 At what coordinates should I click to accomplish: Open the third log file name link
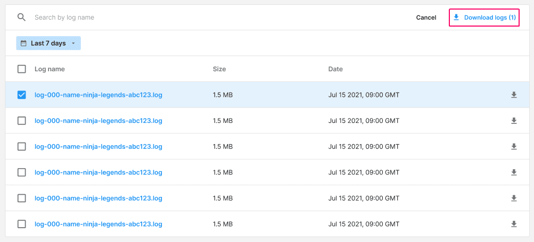point(98,147)
